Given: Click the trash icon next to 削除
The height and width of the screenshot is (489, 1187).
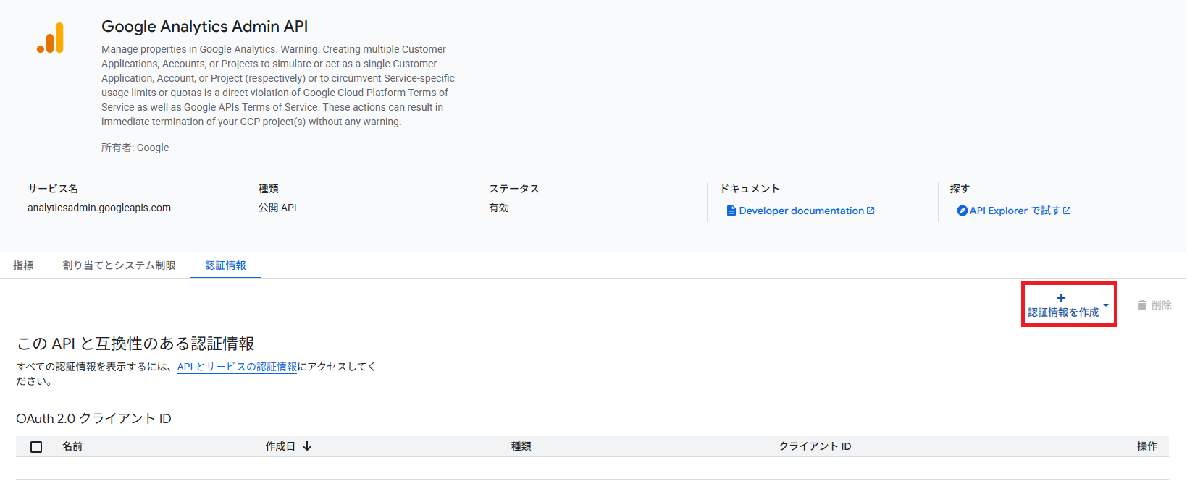Looking at the screenshot, I should (1142, 305).
